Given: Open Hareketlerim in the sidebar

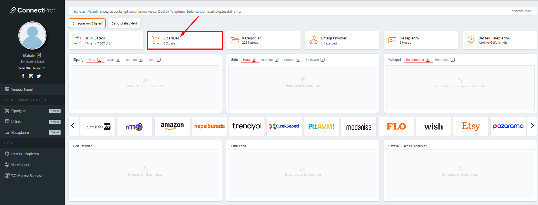Looking at the screenshot, I should (21, 165).
